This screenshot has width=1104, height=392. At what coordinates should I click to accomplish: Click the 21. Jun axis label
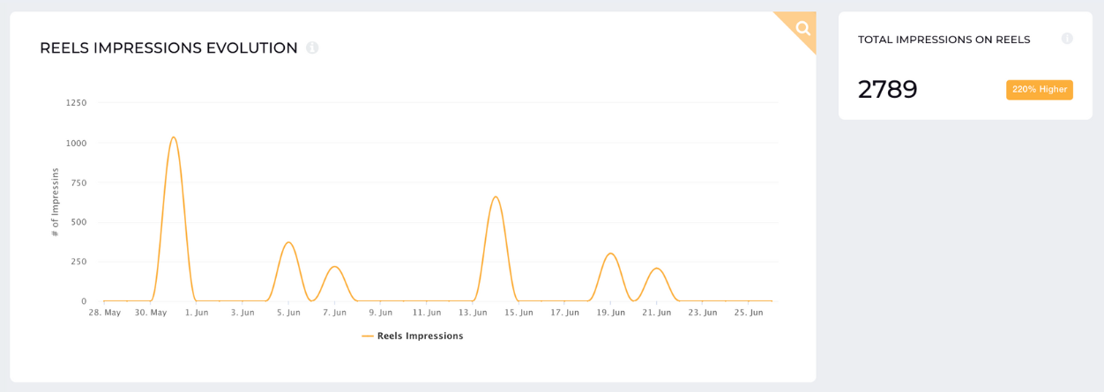[x=656, y=313]
